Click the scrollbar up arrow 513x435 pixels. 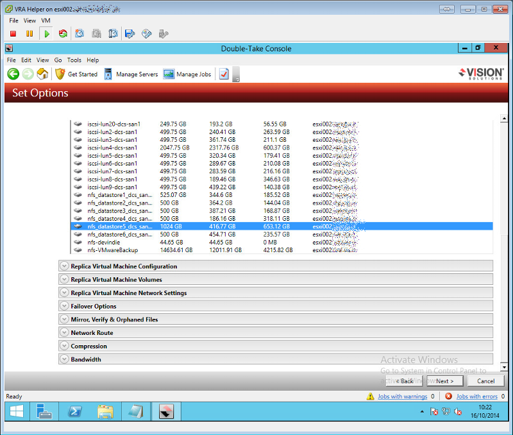pyautogui.click(x=504, y=119)
